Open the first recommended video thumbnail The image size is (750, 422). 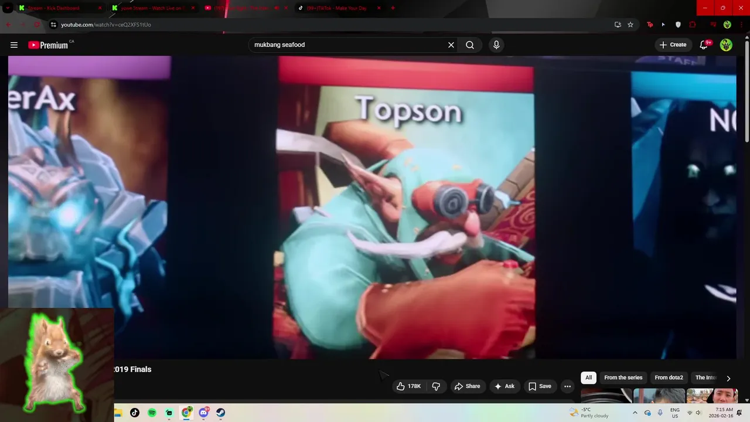pos(606,396)
